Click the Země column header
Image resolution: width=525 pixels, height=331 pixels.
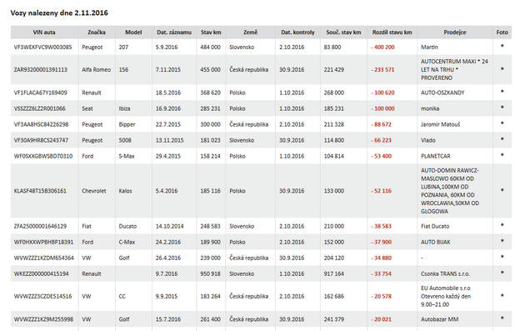(251, 33)
